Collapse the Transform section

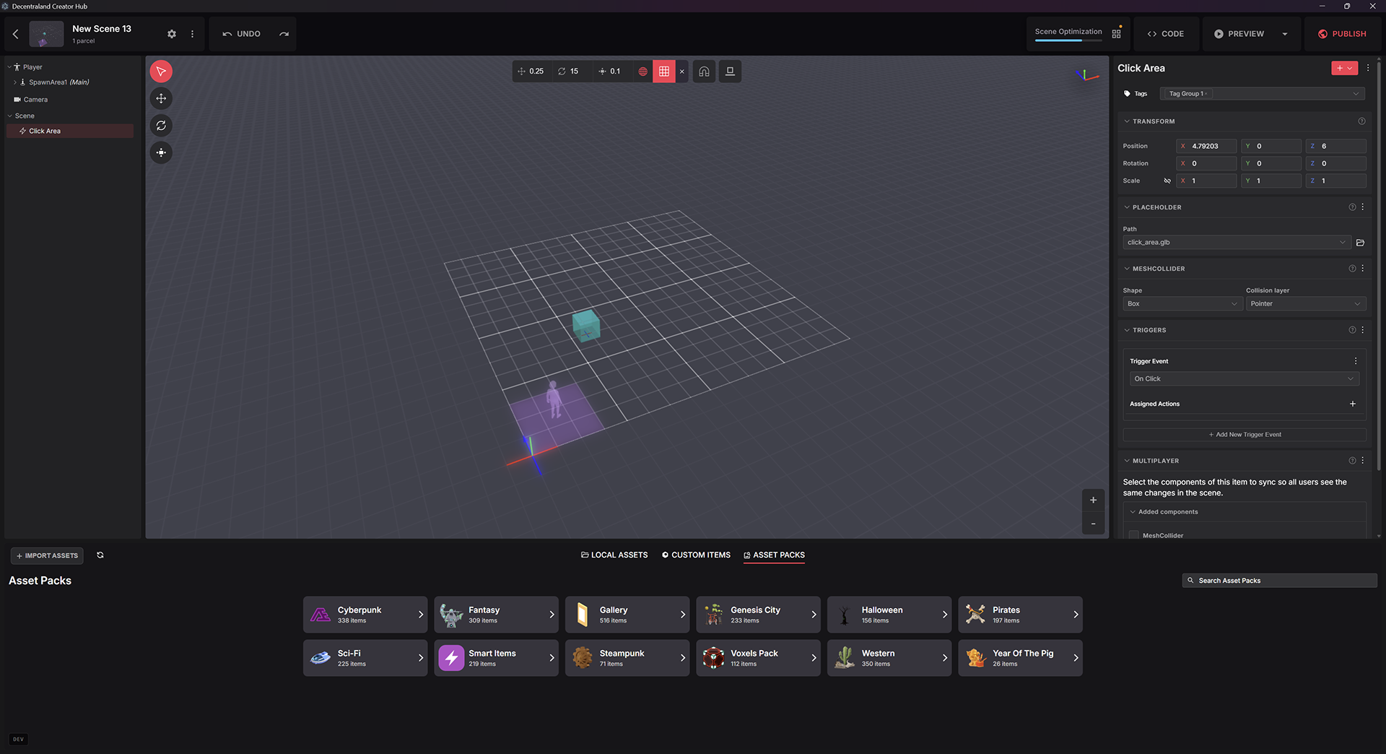1127,121
